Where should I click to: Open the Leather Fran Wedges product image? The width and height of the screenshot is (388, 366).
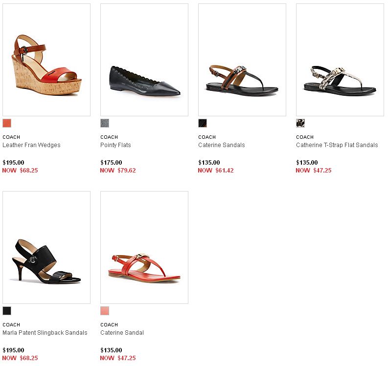[x=46, y=60]
